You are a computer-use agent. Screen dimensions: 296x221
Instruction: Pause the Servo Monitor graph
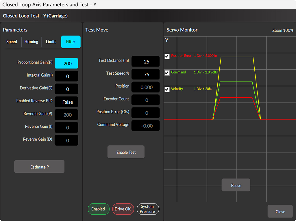pyautogui.click(x=236, y=185)
